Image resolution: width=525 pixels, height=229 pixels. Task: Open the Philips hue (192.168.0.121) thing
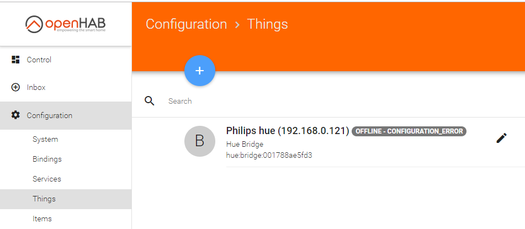point(288,131)
